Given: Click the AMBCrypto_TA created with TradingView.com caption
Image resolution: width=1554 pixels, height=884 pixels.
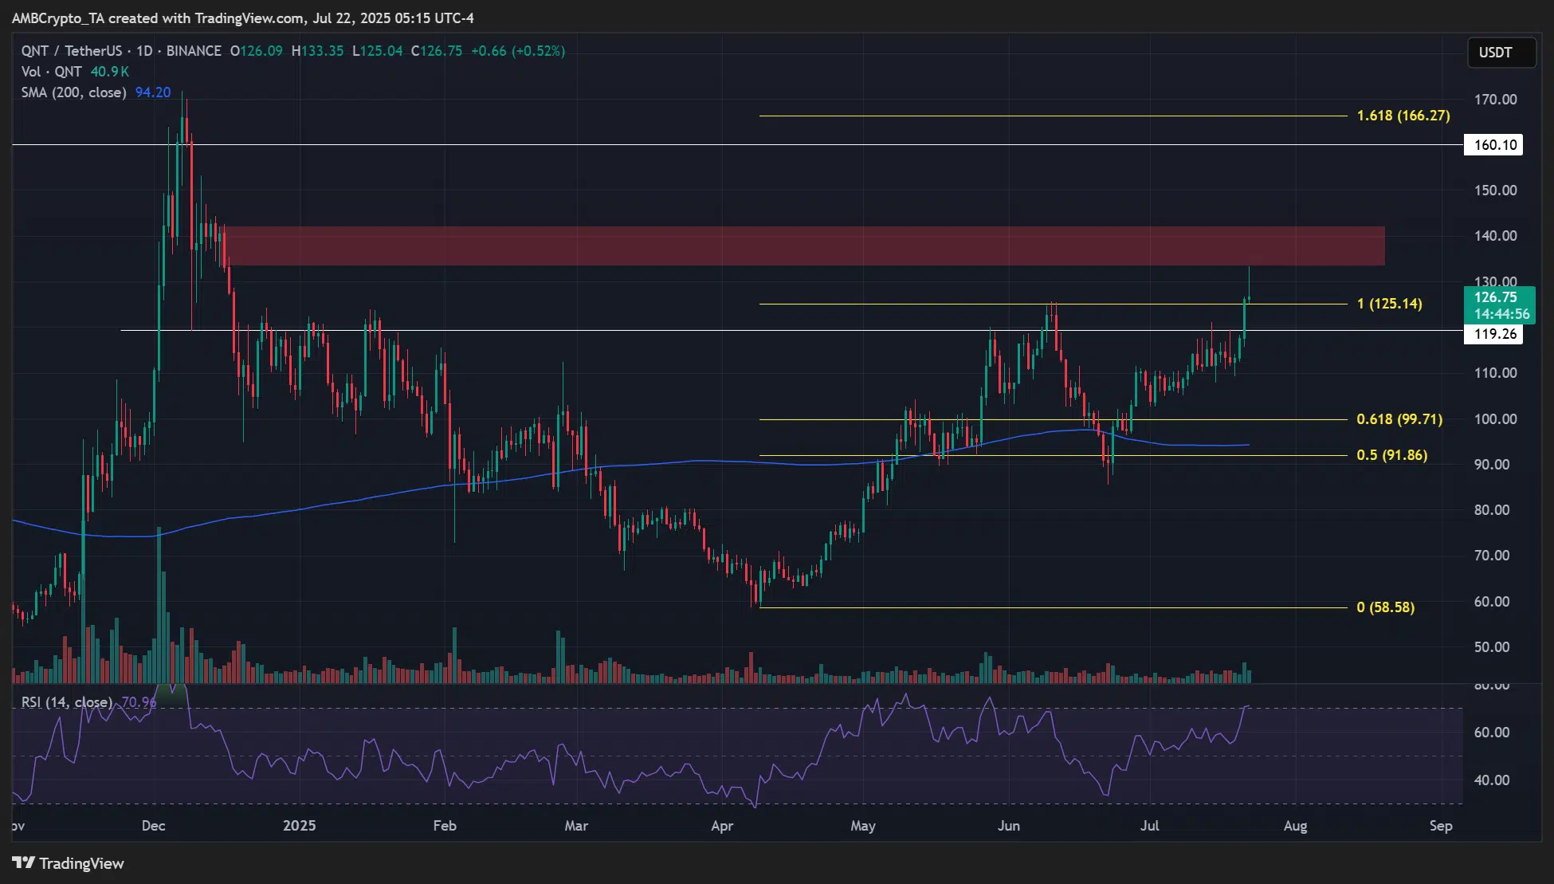Looking at the screenshot, I should (x=243, y=18).
